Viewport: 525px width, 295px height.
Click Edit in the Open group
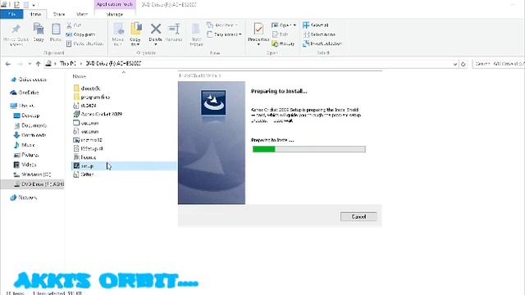coord(281,34)
